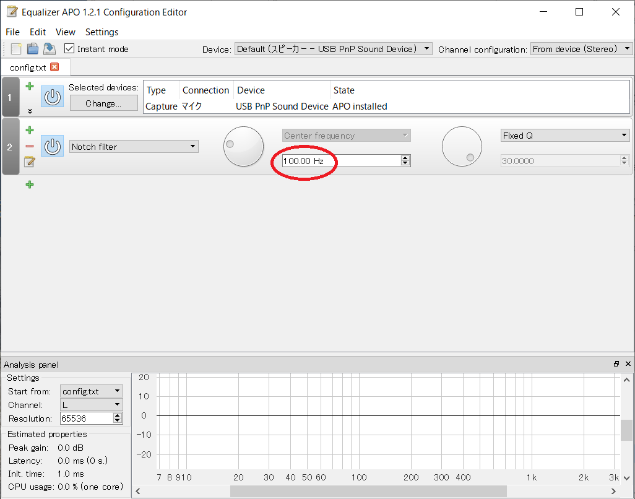This screenshot has width=635, height=499.
Task: Click the graph horizontal scrollbar thumb
Action: click(x=368, y=491)
